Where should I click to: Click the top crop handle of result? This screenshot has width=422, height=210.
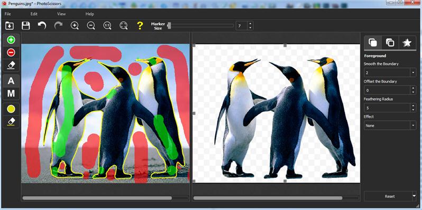(285, 45)
